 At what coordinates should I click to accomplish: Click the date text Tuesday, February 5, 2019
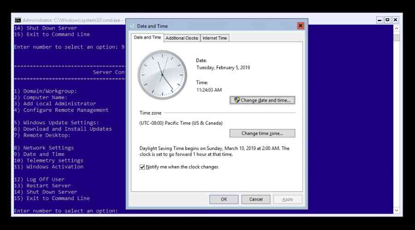223,68
